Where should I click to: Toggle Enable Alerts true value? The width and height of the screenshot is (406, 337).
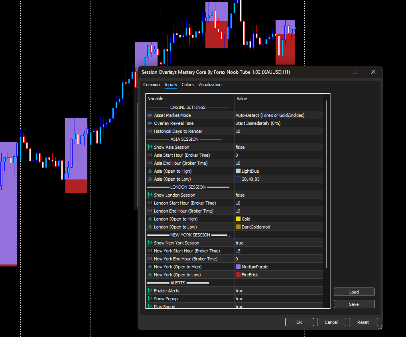click(279, 291)
